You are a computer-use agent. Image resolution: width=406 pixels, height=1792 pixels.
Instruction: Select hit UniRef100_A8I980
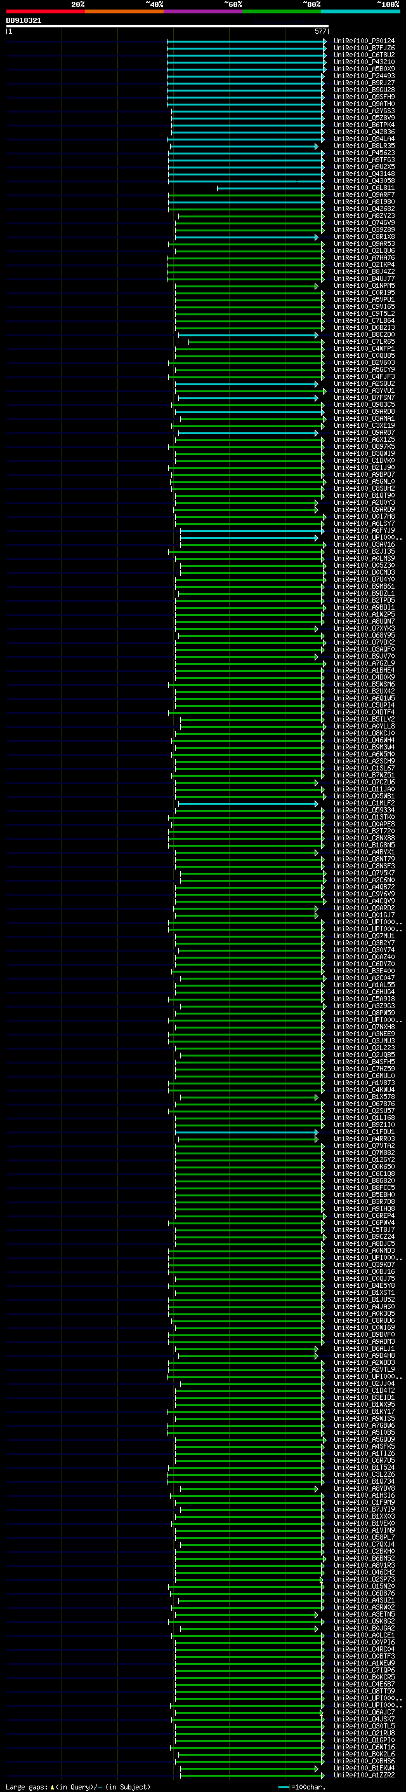pyautogui.click(x=364, y=202)
